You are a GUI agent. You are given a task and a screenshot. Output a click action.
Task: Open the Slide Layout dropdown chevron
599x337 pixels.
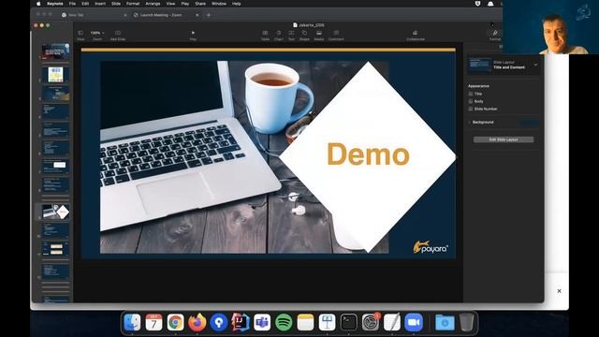(x=535, y=65)
